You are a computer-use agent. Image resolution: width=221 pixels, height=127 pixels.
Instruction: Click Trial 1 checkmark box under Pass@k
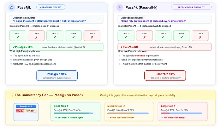(18, 36)
